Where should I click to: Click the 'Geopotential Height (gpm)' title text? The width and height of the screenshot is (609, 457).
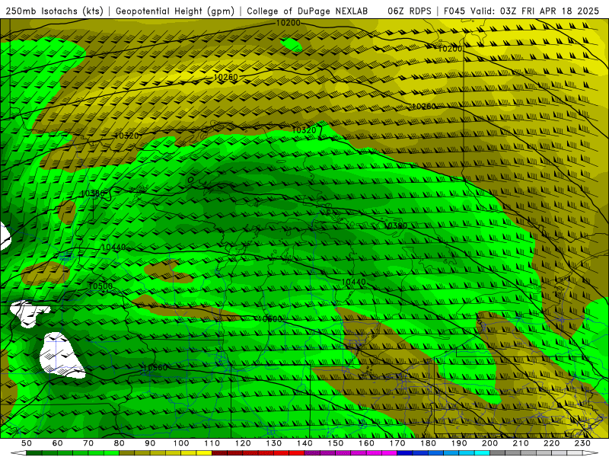point(175,11)
